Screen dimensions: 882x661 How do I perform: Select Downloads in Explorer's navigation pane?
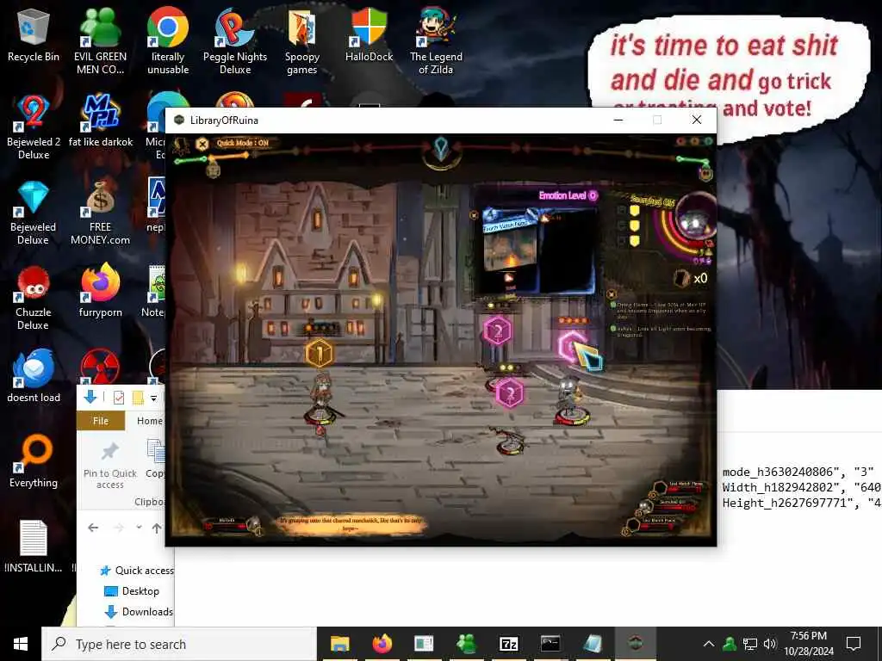139,612
